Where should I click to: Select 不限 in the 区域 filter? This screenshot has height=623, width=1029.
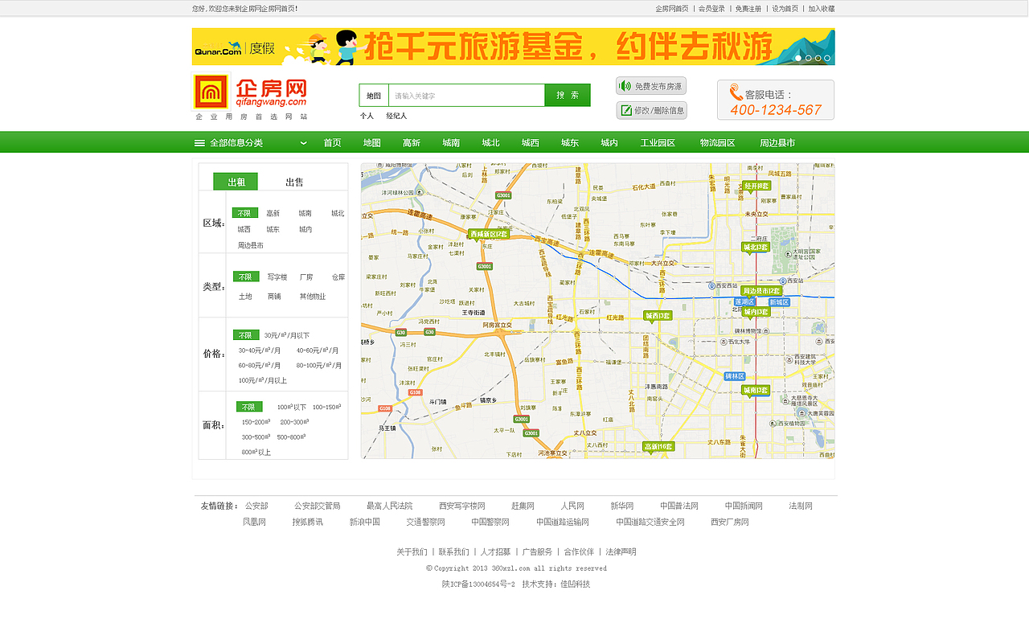[x=245, y=213]
